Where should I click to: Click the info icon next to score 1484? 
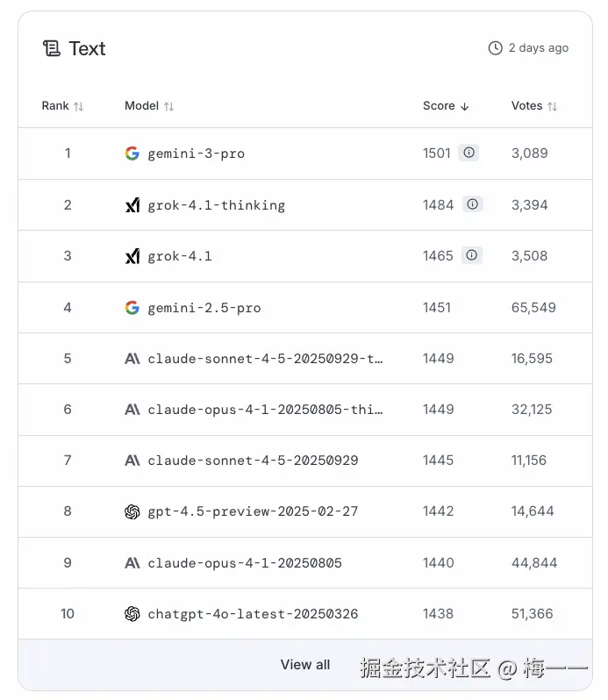tap(473, 204)
